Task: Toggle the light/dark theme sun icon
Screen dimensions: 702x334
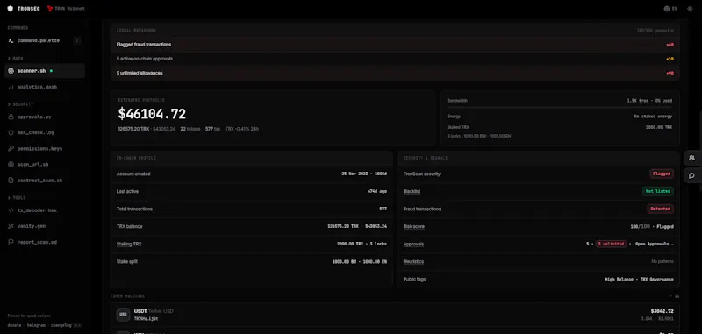Action: pyautogui.click(x=690, y=9)
